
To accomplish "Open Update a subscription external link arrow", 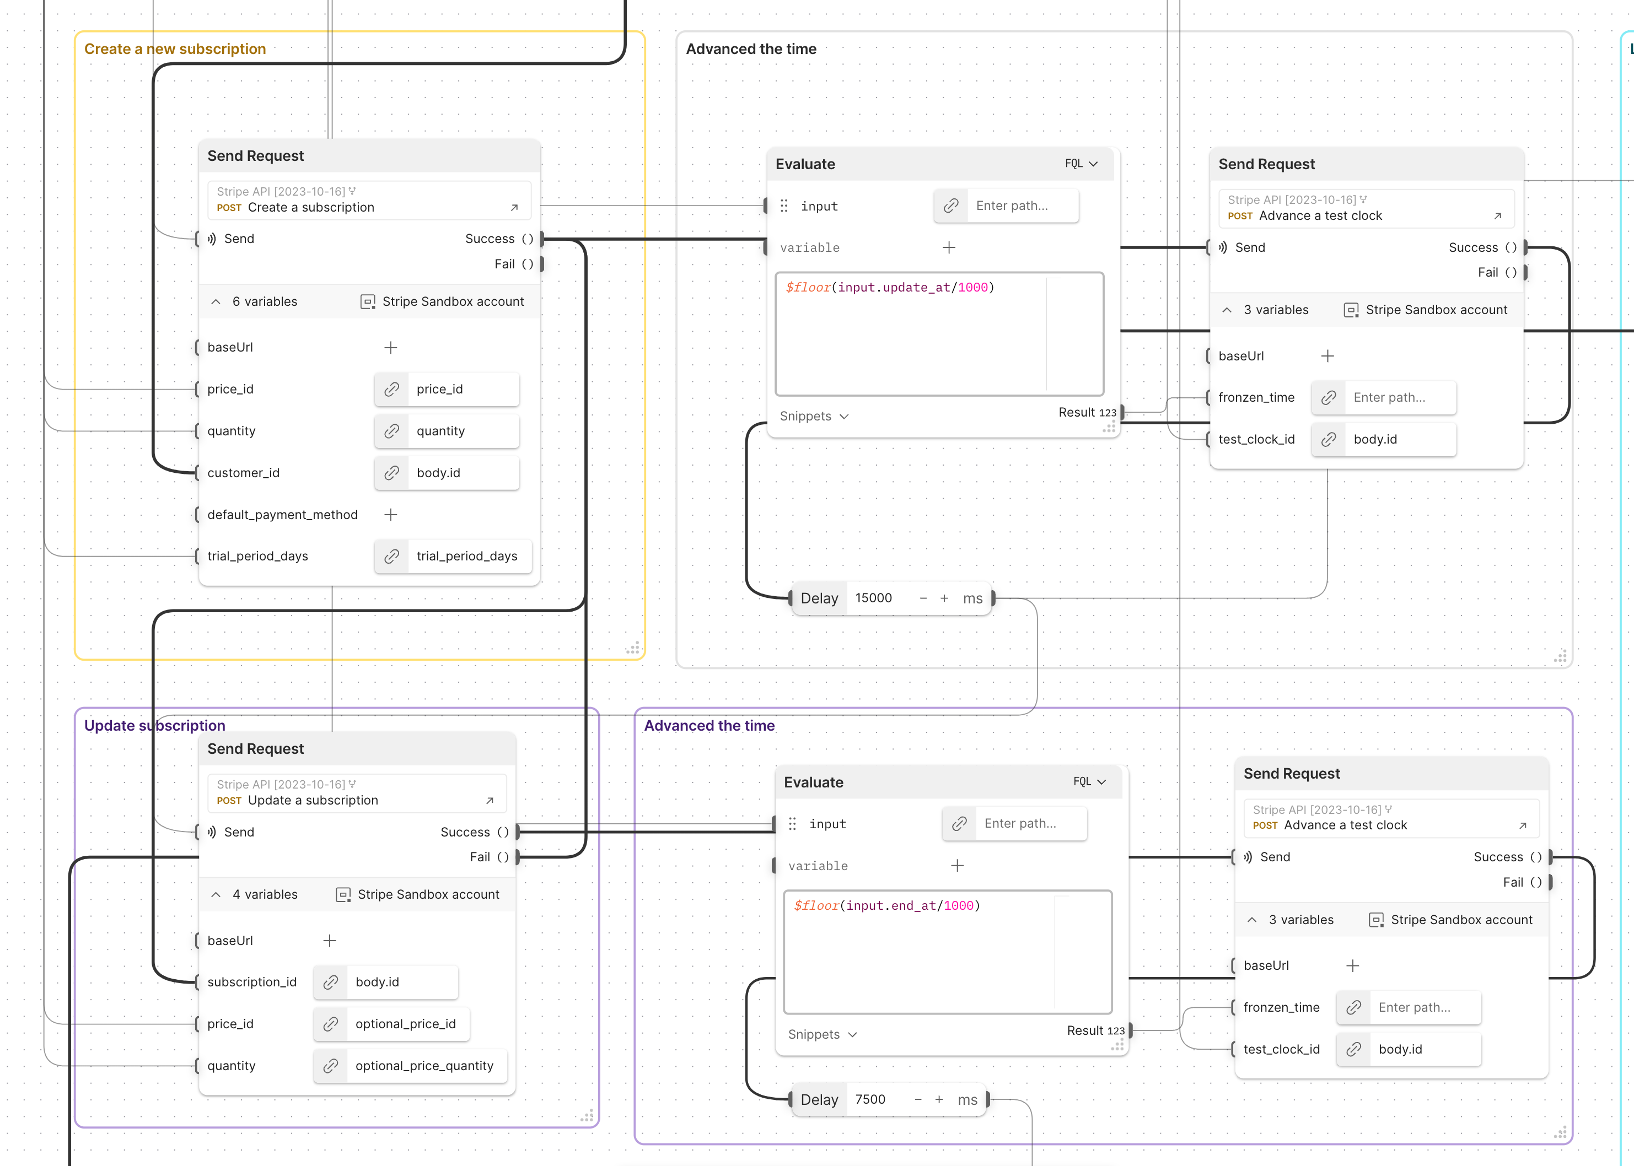I will tap(490, 801).
